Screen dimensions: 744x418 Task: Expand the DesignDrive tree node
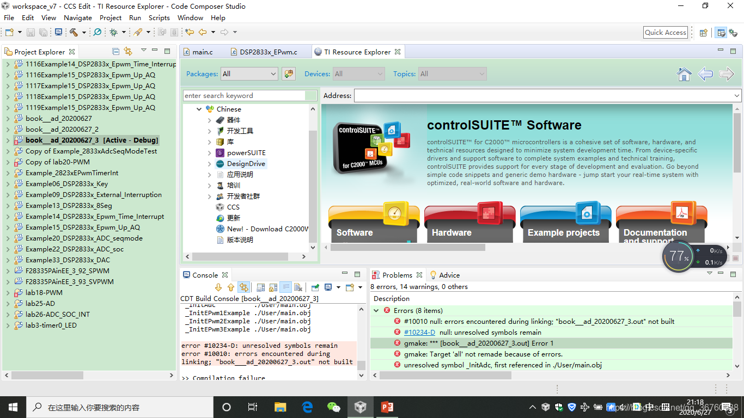[210, 163]
